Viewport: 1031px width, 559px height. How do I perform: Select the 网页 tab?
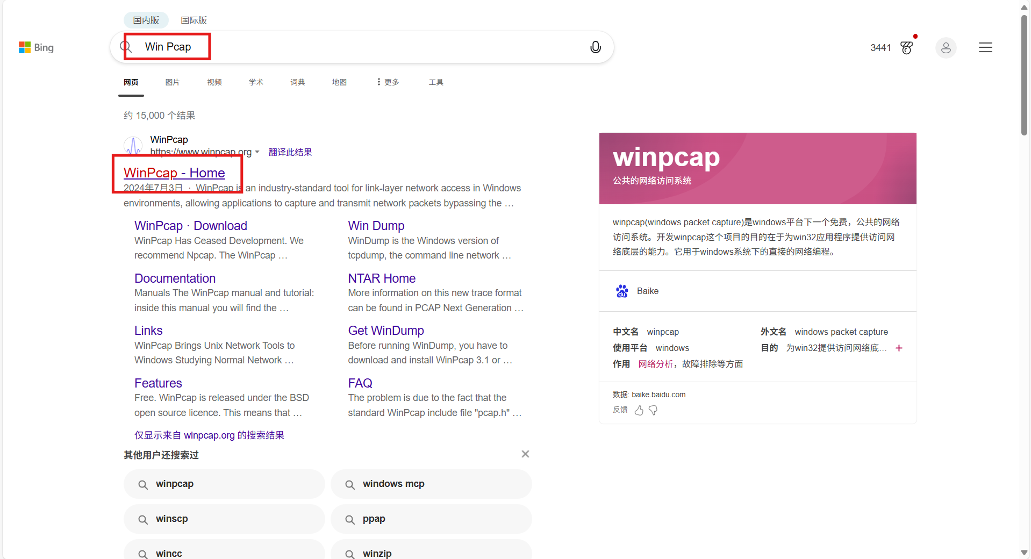pos(131,82)
